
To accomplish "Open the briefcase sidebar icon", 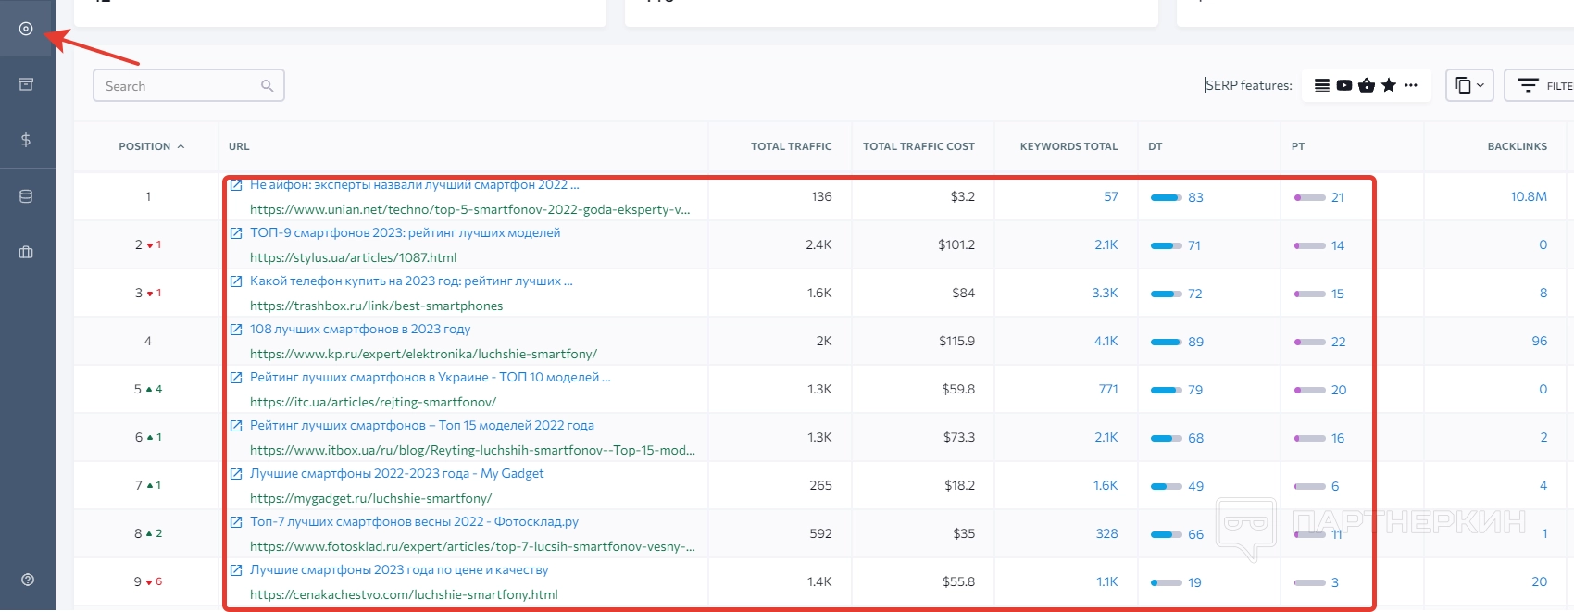I will pos(26,252).
